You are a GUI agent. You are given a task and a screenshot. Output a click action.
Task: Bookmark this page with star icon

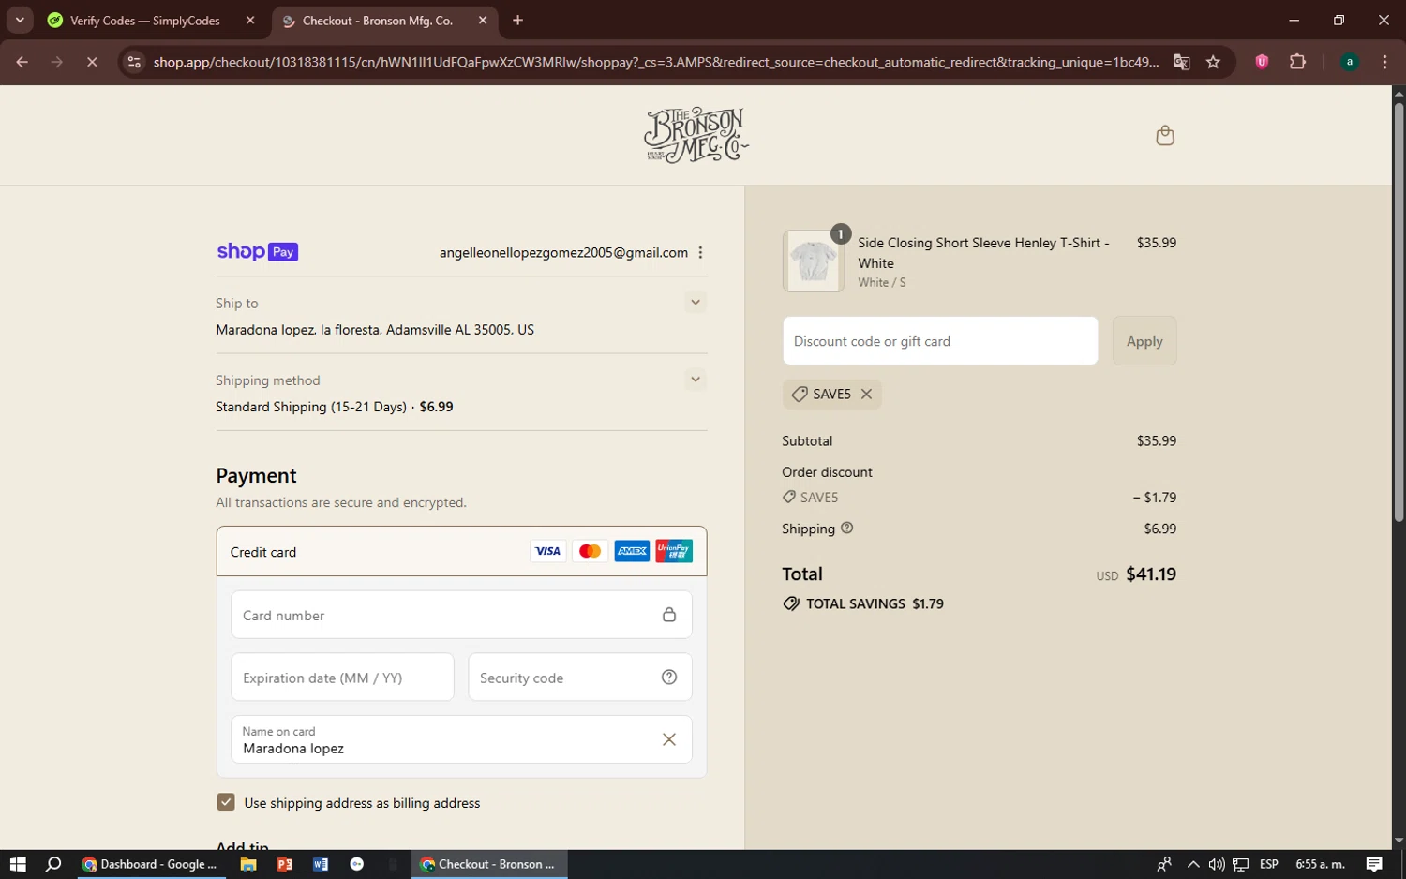(x=1214, y=62)
